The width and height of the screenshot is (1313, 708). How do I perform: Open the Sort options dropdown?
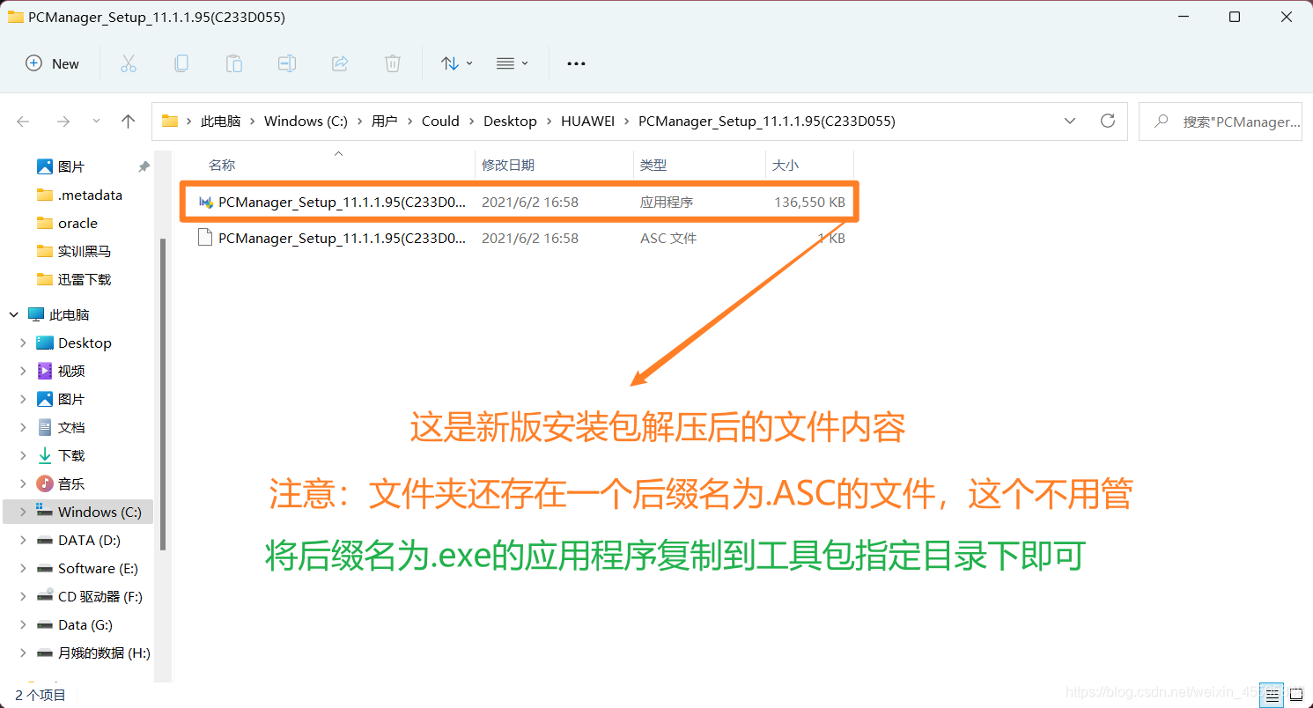click(457, 63)
